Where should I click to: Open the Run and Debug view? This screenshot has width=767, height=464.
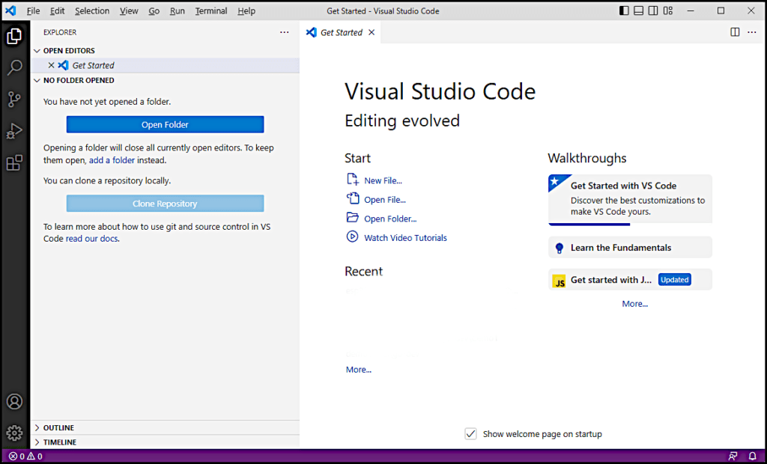point(14,131)
